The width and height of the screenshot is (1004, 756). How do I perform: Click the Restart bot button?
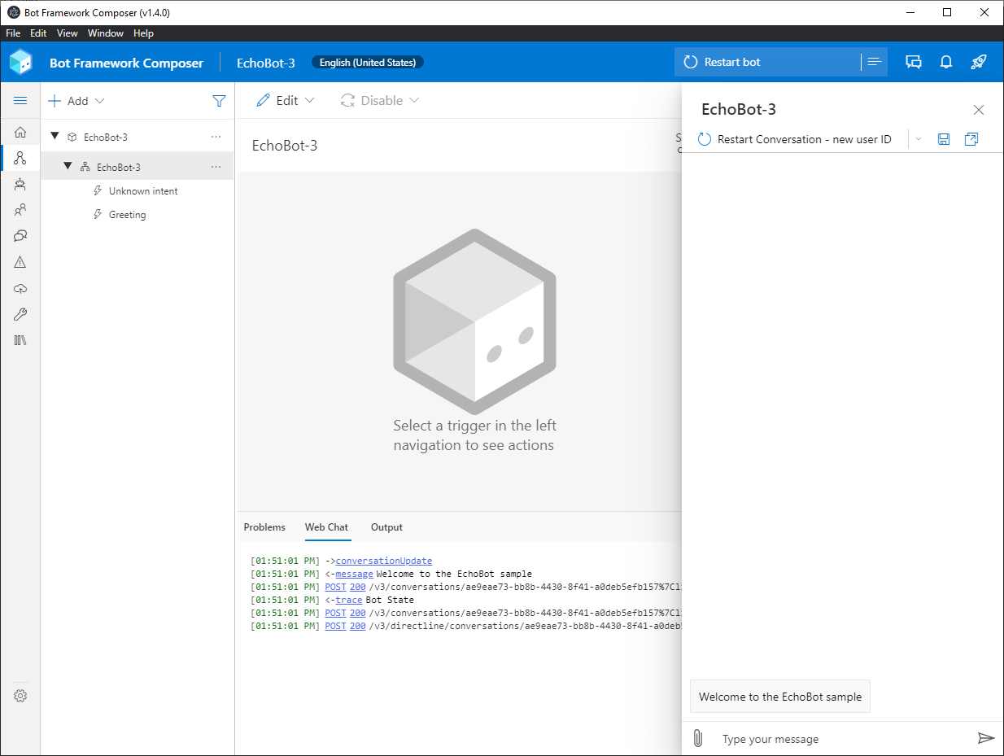click(x=767, y=62)
